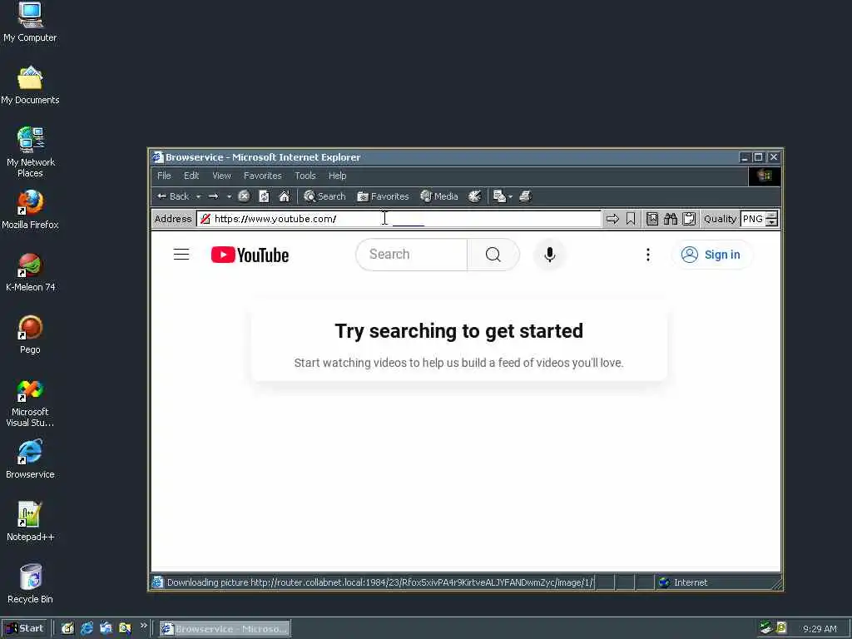The width and height of the screenshot is (852, 639).
Task: Launch Internet Explorer from quick launch
Action: 87,629
